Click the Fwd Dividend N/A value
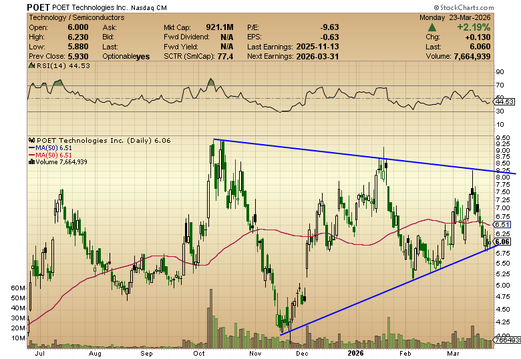This screenshot has height=359, width=521. pyautogui.click(x=227, y=37)
